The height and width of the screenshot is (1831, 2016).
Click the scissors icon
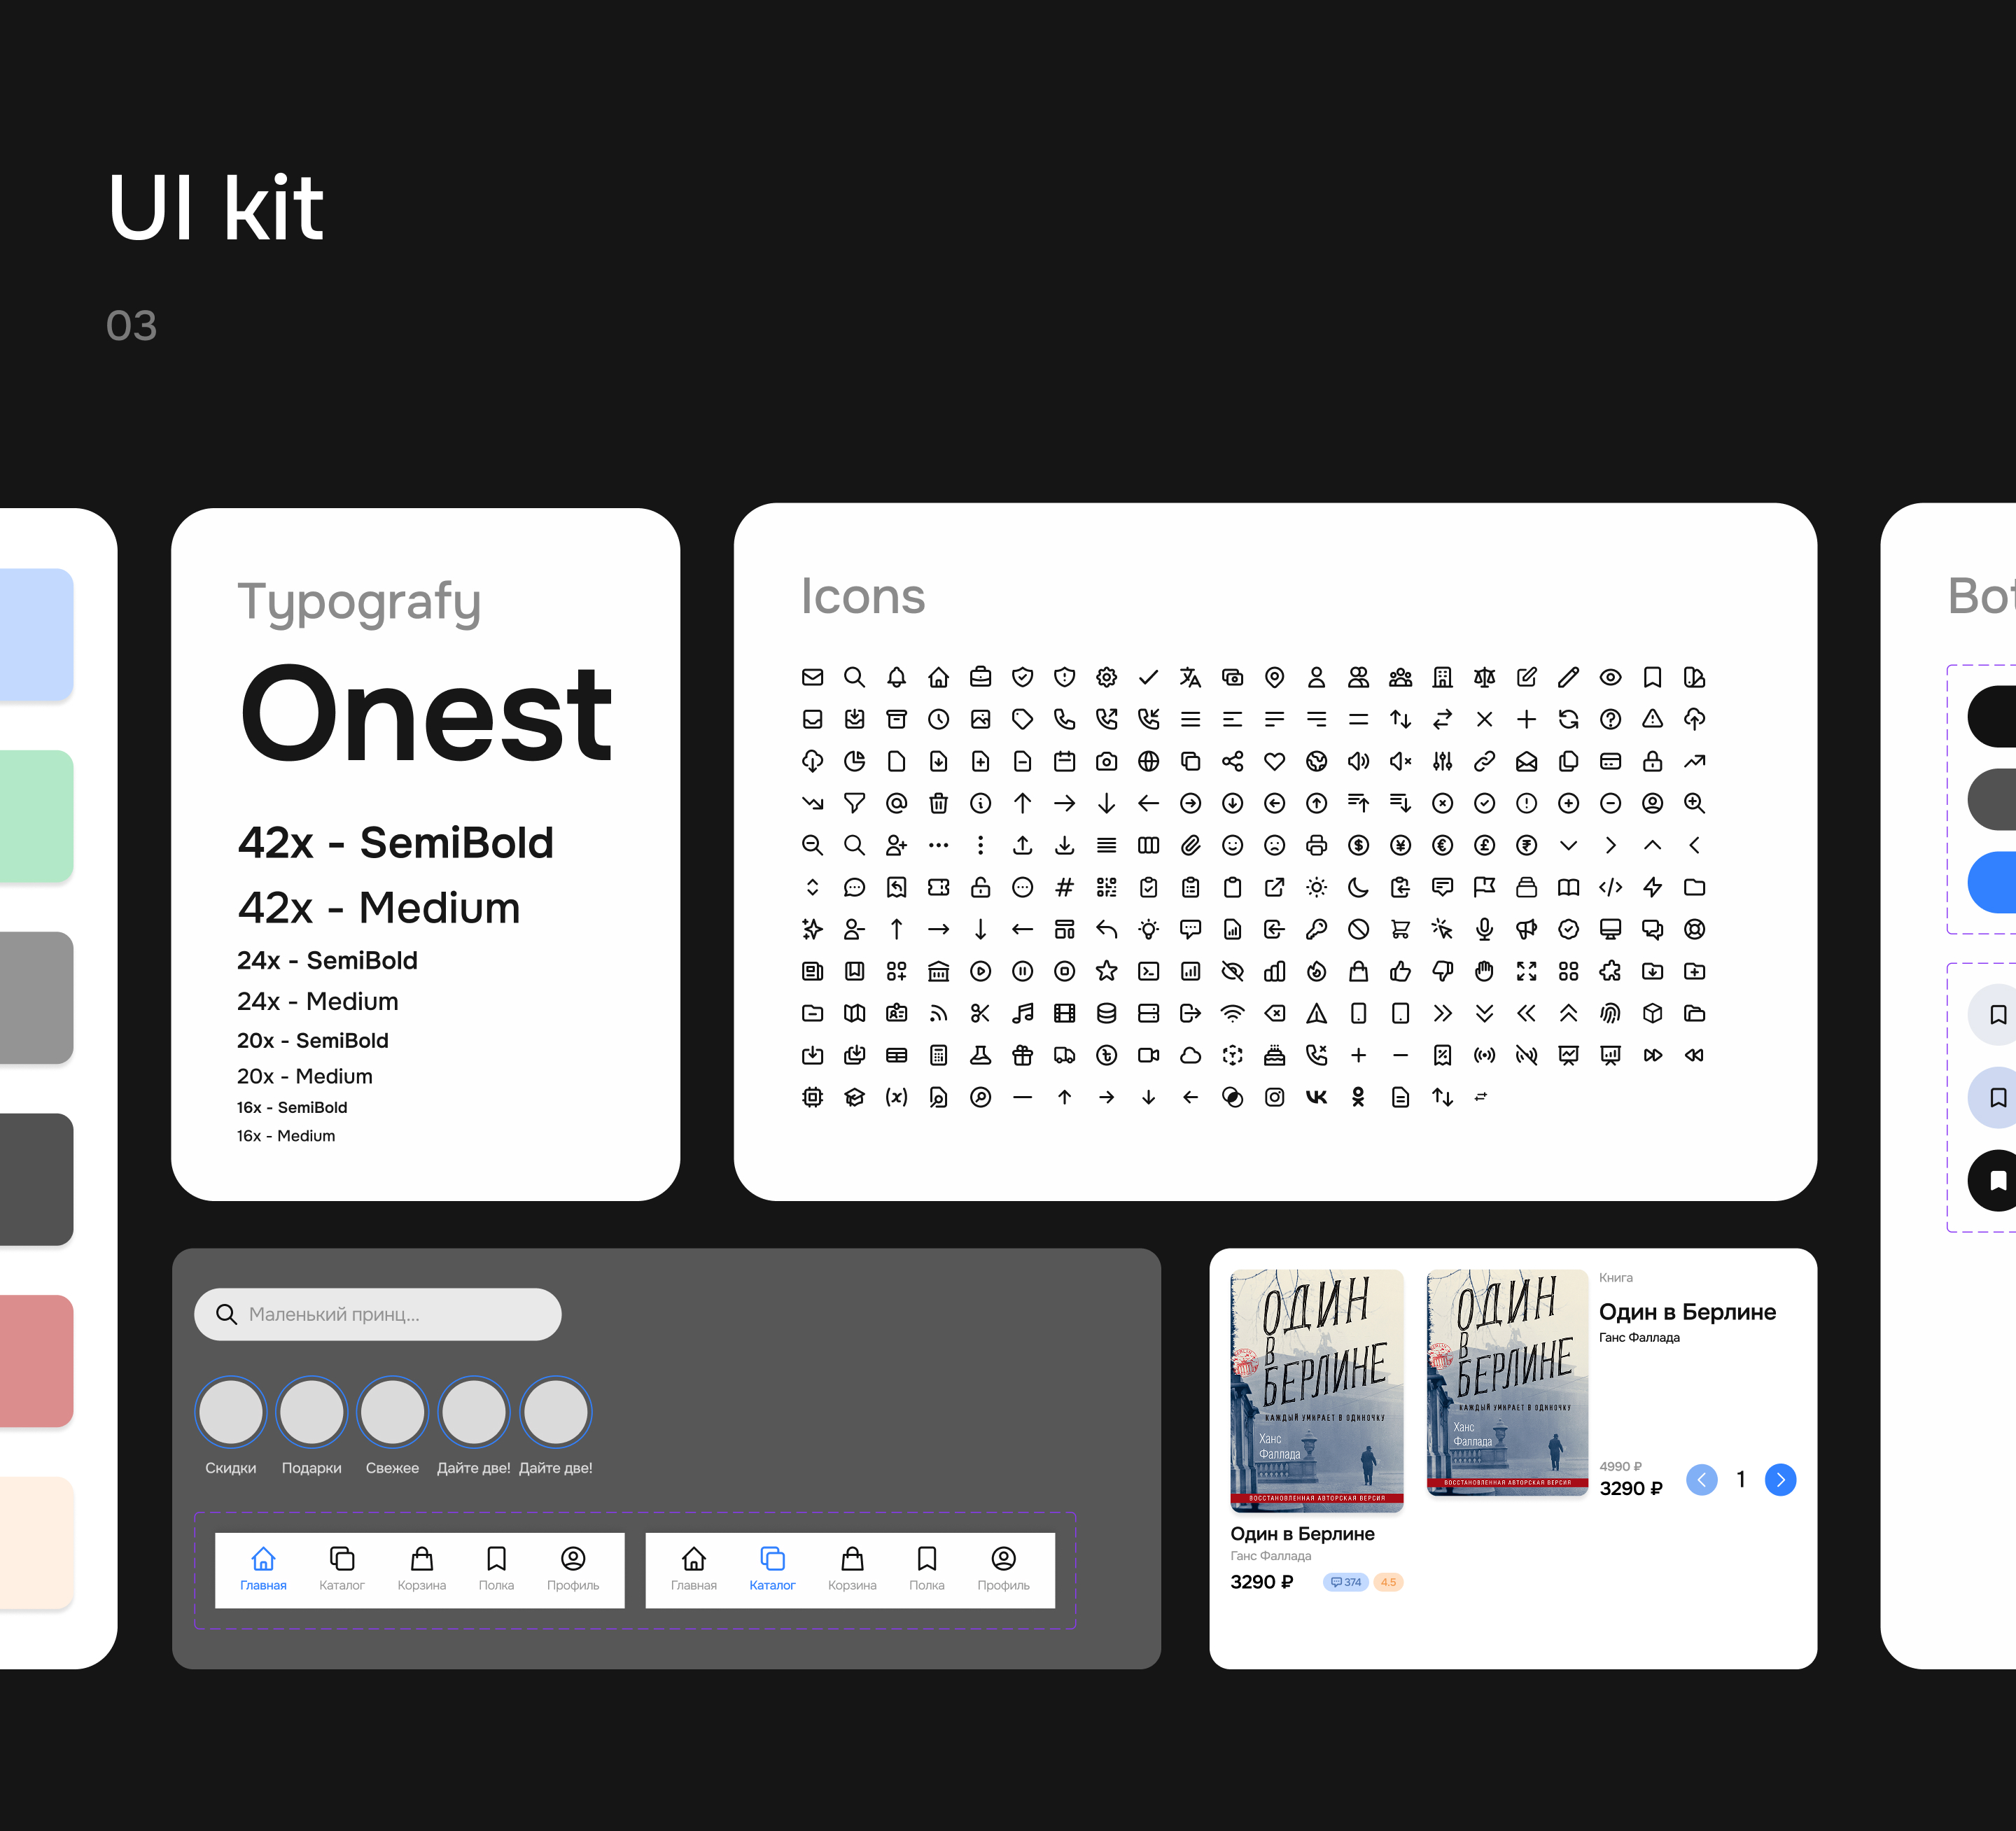980,1013
